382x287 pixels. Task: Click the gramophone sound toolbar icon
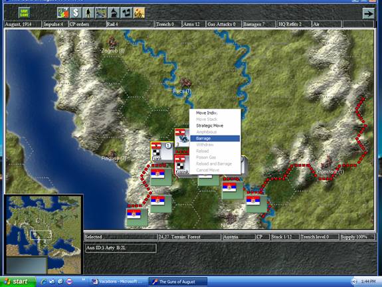[x=114, y=13]
